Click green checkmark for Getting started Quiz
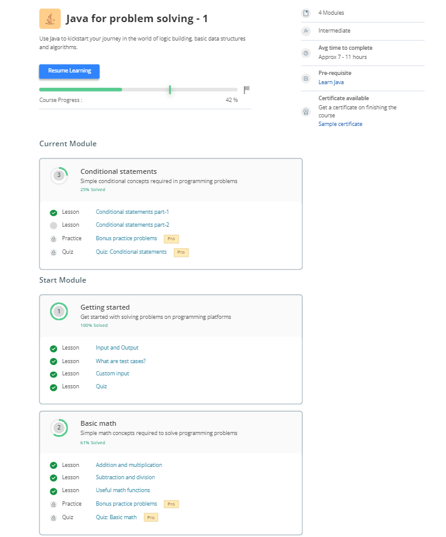The image size is (446, 537). pos(53,387)
